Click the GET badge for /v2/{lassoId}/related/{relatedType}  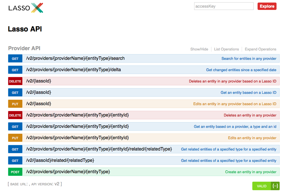[x=15, y=160]
